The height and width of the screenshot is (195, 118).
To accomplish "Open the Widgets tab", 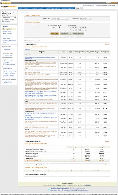I will (x=34, y=8).
